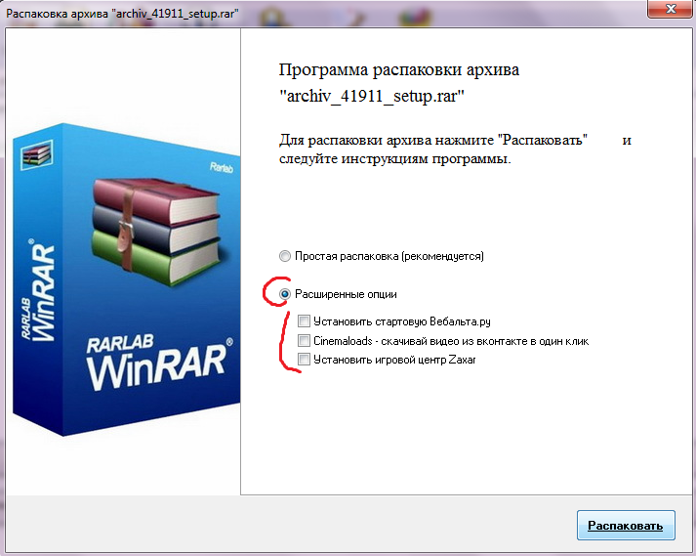Click the 'Установить игровой центр Zaxar' label

tap(394, 360)
